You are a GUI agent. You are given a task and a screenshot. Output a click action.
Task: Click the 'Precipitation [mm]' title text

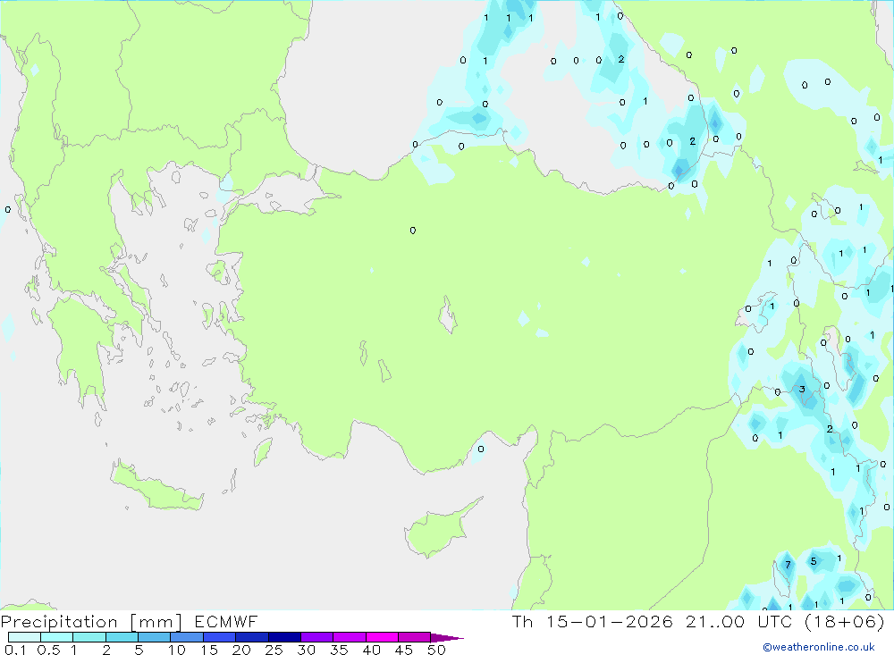coord(91,622)
